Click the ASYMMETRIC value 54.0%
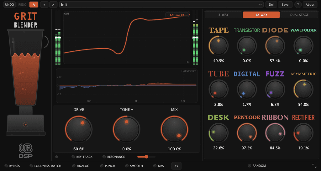 pos(303,104)
